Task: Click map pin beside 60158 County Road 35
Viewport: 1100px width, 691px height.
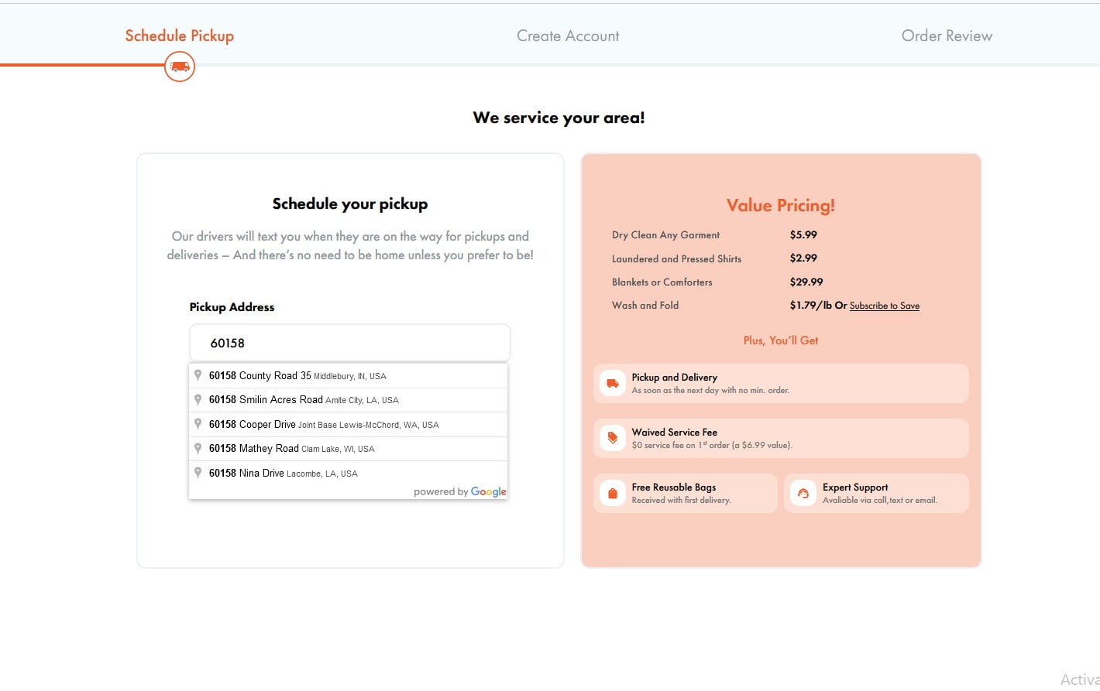Action: tap(198, 375)
